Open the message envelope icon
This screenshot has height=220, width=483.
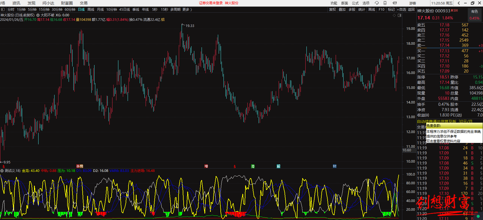point(395,3)
